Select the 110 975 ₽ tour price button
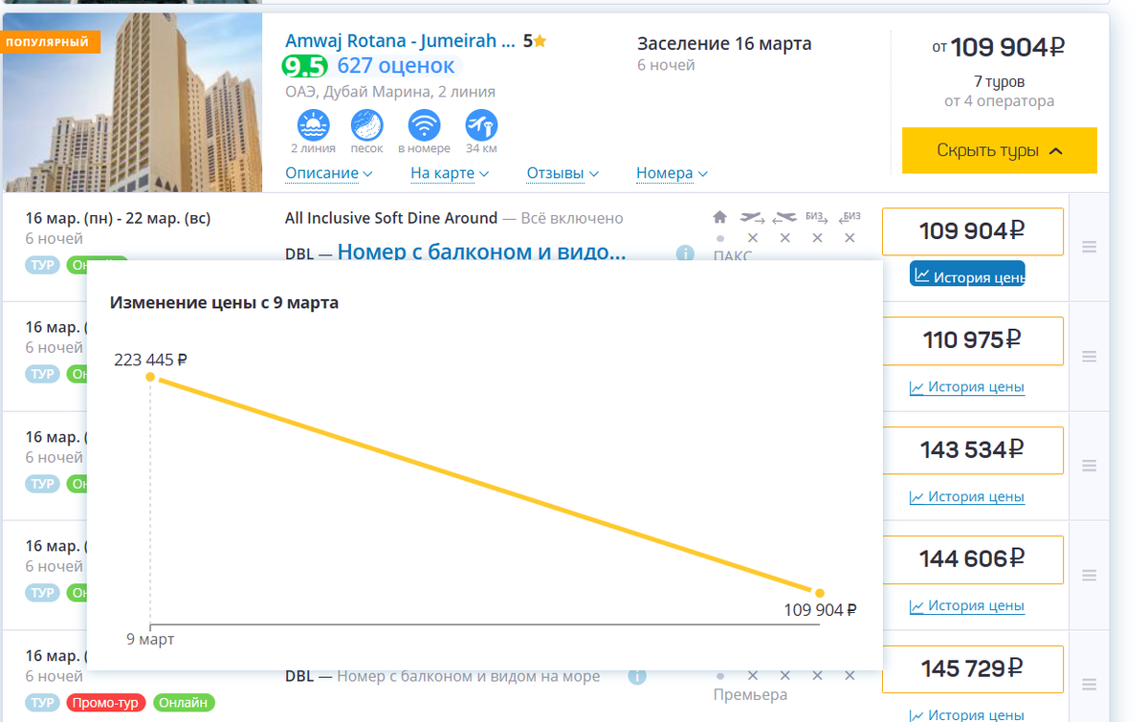Image resolution: width=1148 pixels, height=722 pixels. point(972,340)
